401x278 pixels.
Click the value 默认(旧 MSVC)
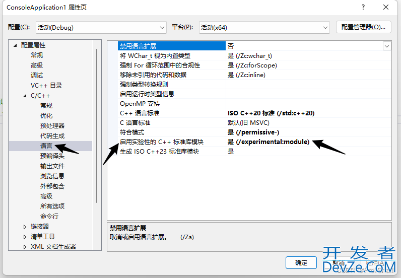[x=248, y=123]
